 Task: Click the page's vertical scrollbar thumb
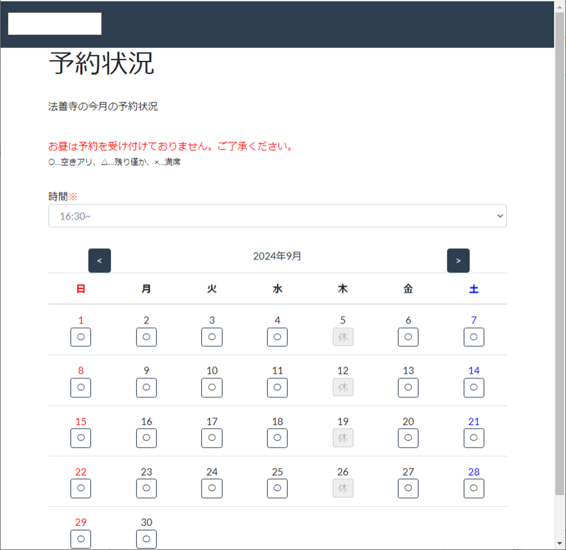coord(560,254)
